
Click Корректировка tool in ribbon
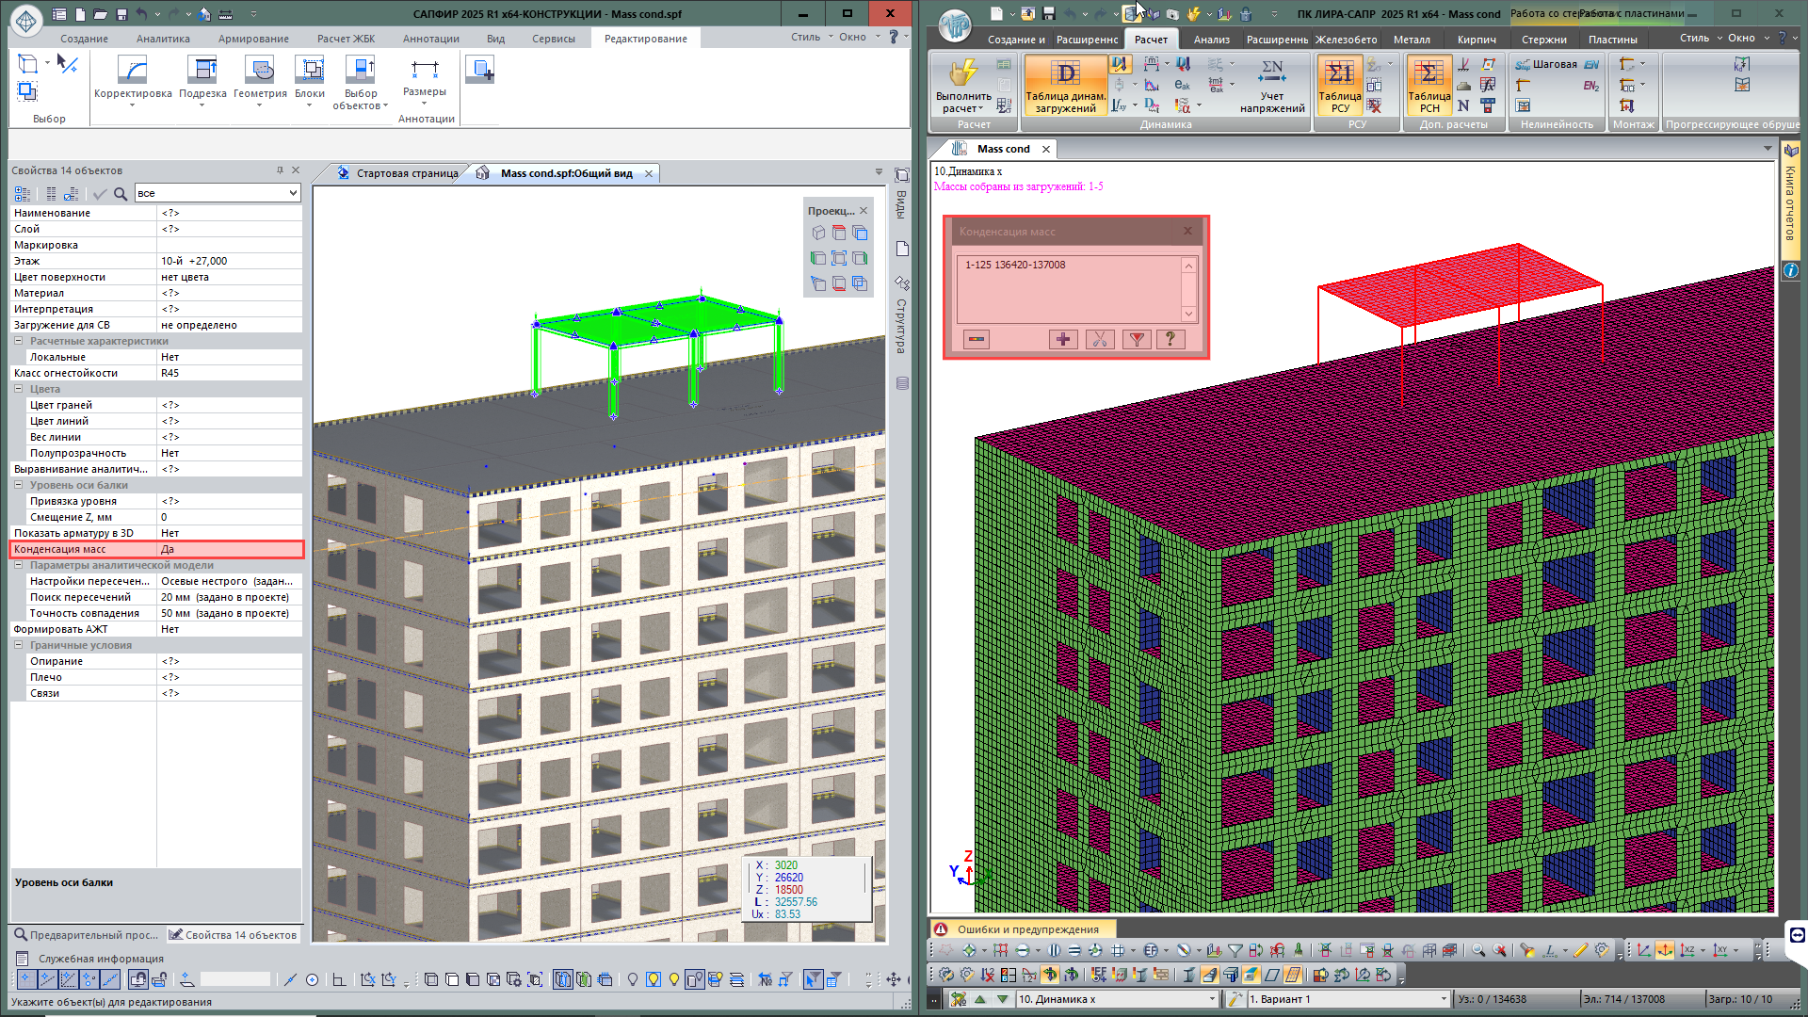133,72
